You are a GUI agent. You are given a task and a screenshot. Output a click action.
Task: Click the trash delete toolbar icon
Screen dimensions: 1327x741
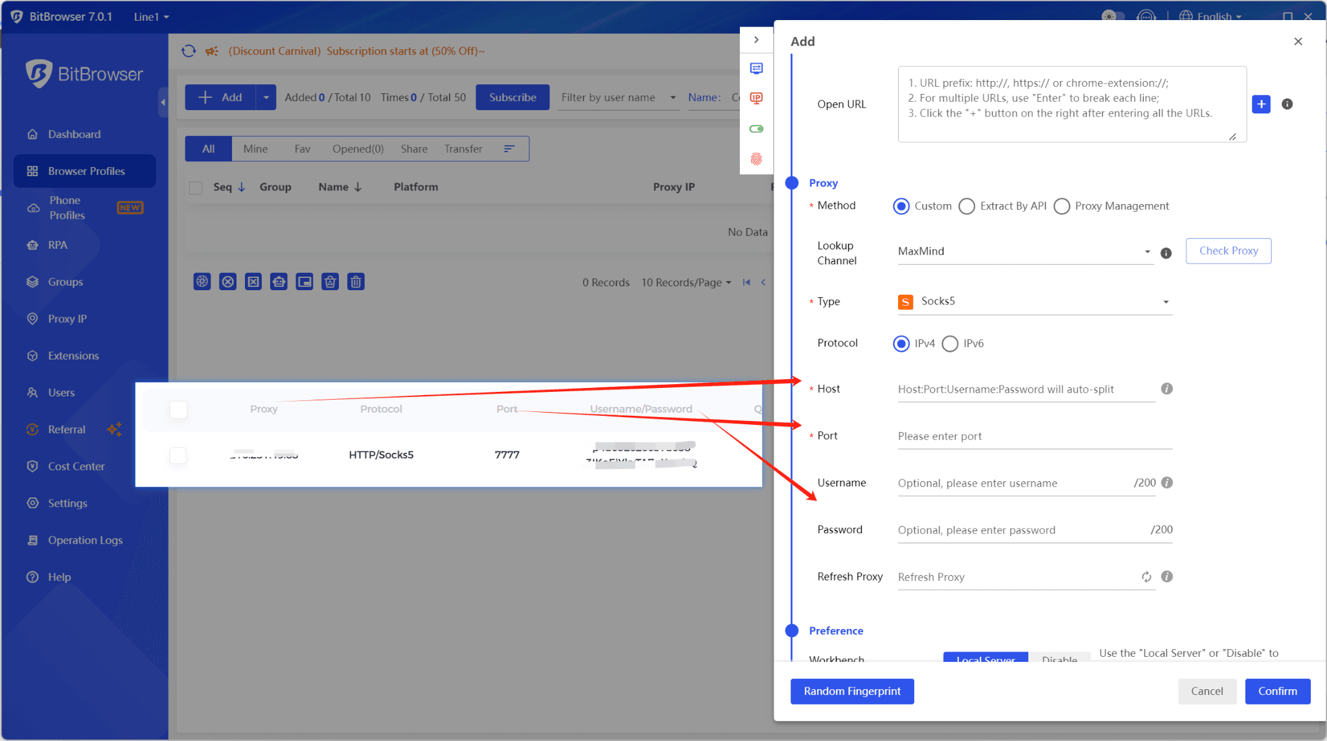coord(356,282)
